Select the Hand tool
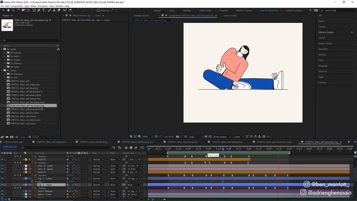The image size is (357, 201). (x=8, y=10)
